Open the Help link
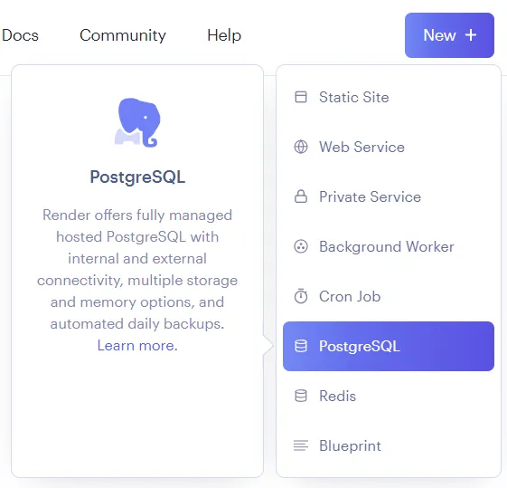The width and height of the screenshot is (507, 488). [224, 35]
